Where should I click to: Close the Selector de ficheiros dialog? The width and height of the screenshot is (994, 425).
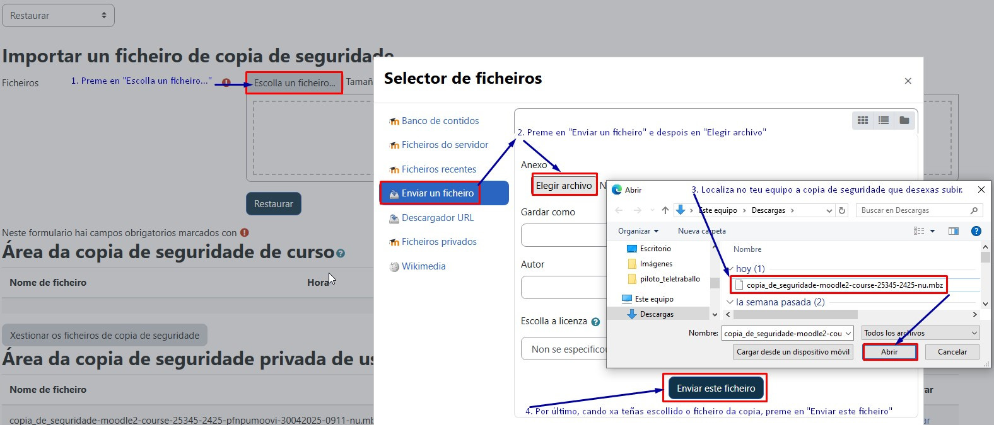(908, 81)
